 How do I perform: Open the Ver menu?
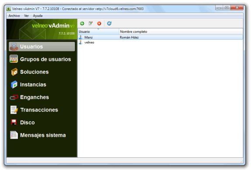coord(26,16)
